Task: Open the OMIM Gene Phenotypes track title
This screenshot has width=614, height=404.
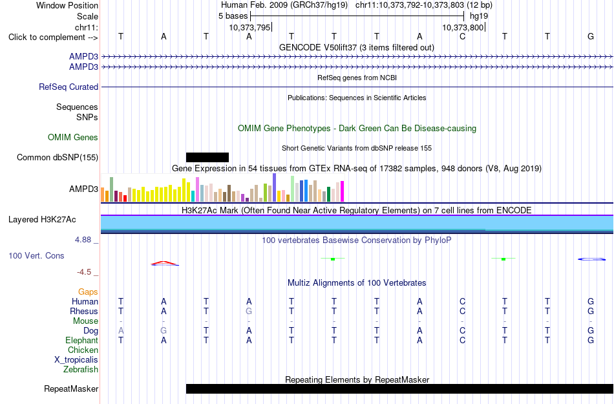Action: click(357, 129)
